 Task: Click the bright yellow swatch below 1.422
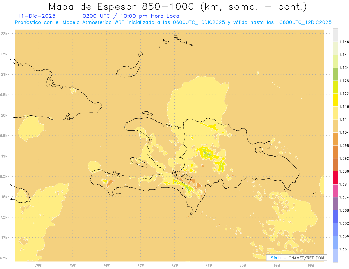[335, 100]
